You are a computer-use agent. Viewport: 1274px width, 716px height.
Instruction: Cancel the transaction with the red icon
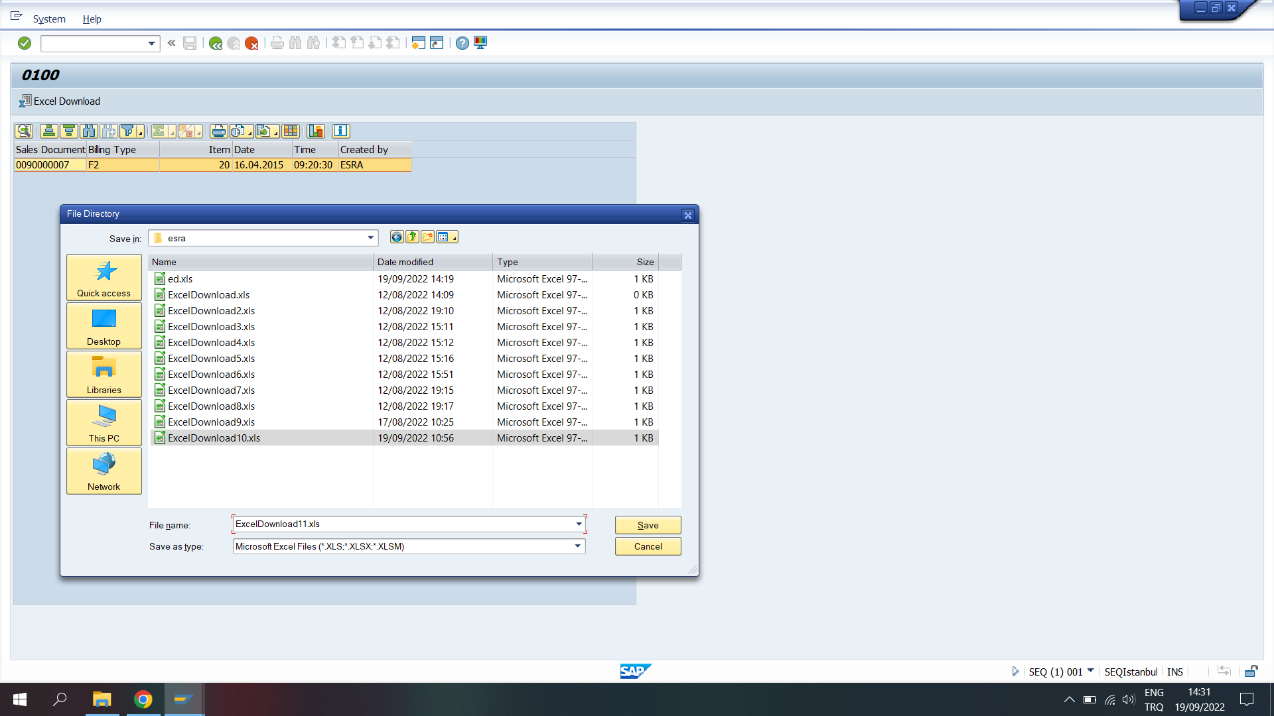coord(251,42)
